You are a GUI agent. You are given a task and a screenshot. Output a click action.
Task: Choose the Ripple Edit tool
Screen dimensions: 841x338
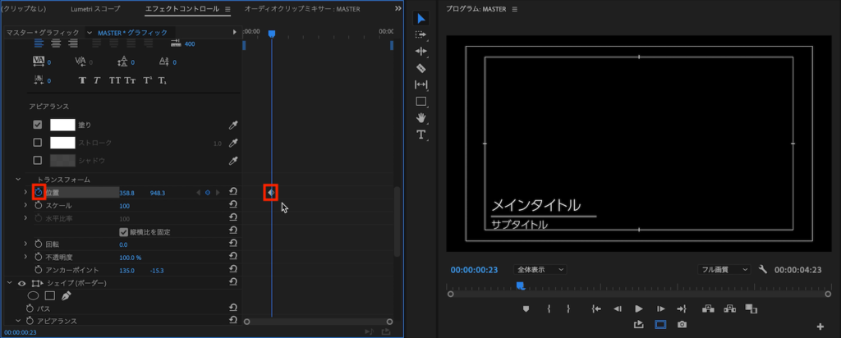tap(421, 52)
